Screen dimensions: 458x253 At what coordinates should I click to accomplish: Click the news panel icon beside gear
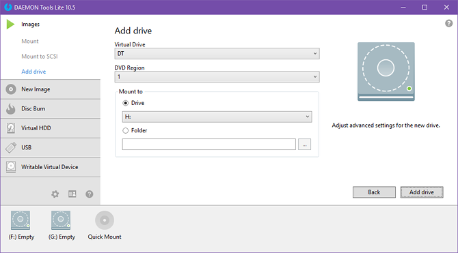point(72,194)
